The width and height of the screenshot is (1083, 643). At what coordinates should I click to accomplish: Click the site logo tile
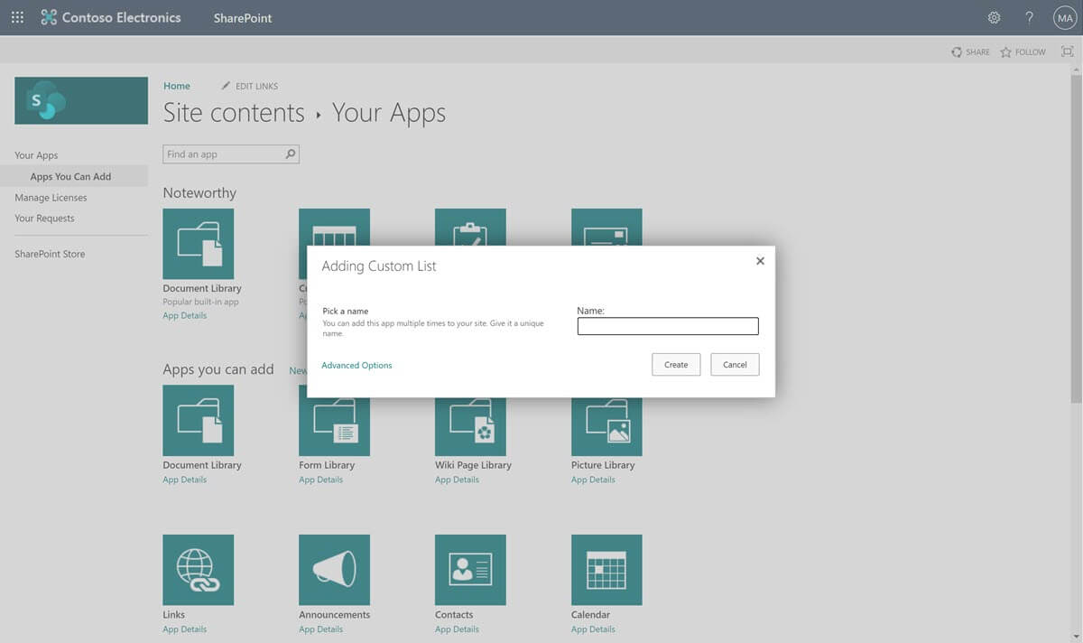click(x=81, y=100)
